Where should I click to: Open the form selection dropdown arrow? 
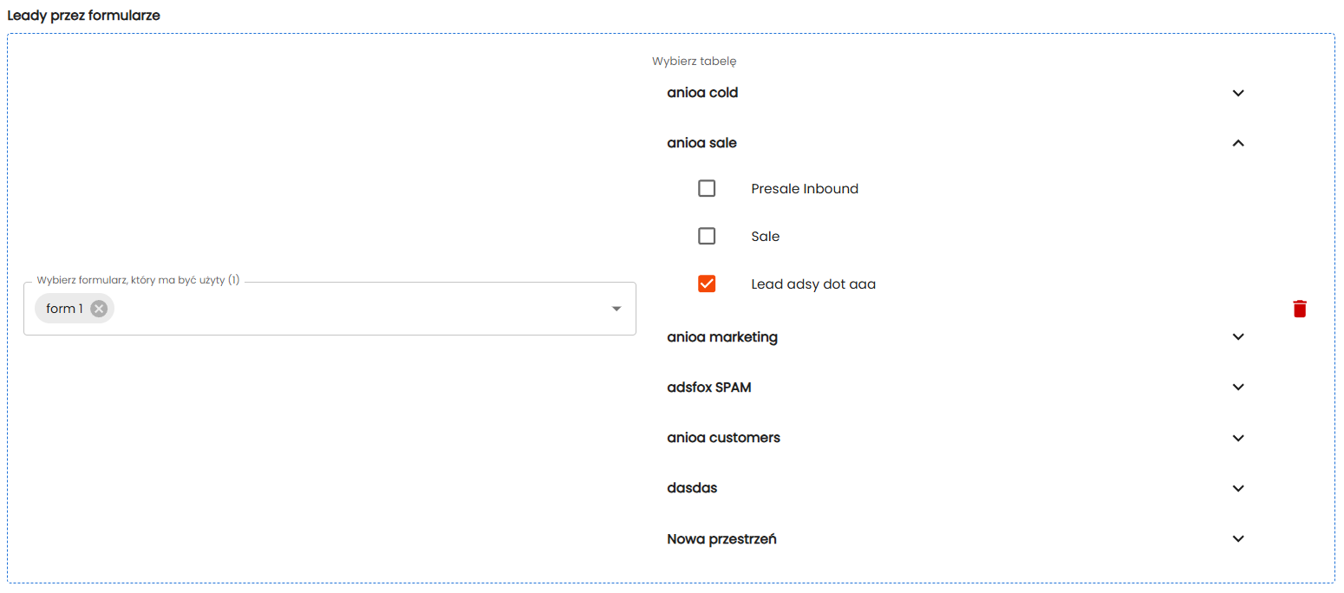(617, 309)
